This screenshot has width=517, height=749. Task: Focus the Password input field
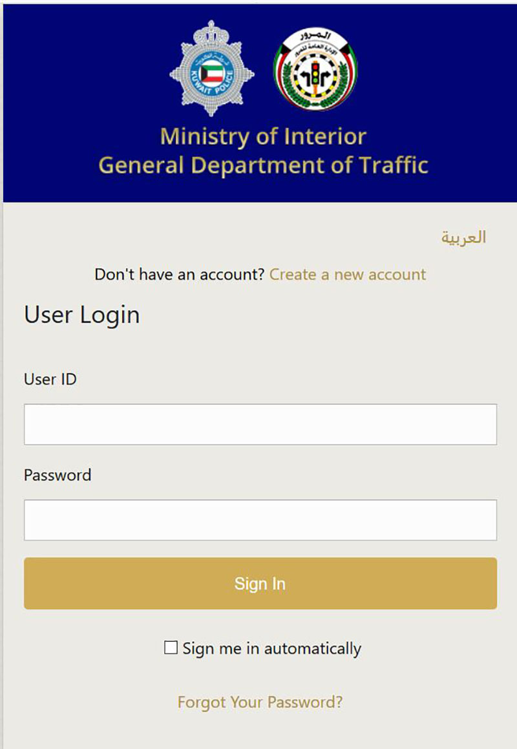pos(260,520)
